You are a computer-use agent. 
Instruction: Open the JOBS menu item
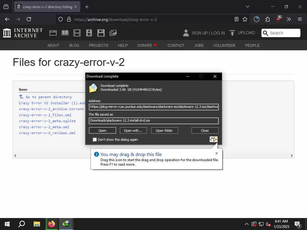(199, 46)
